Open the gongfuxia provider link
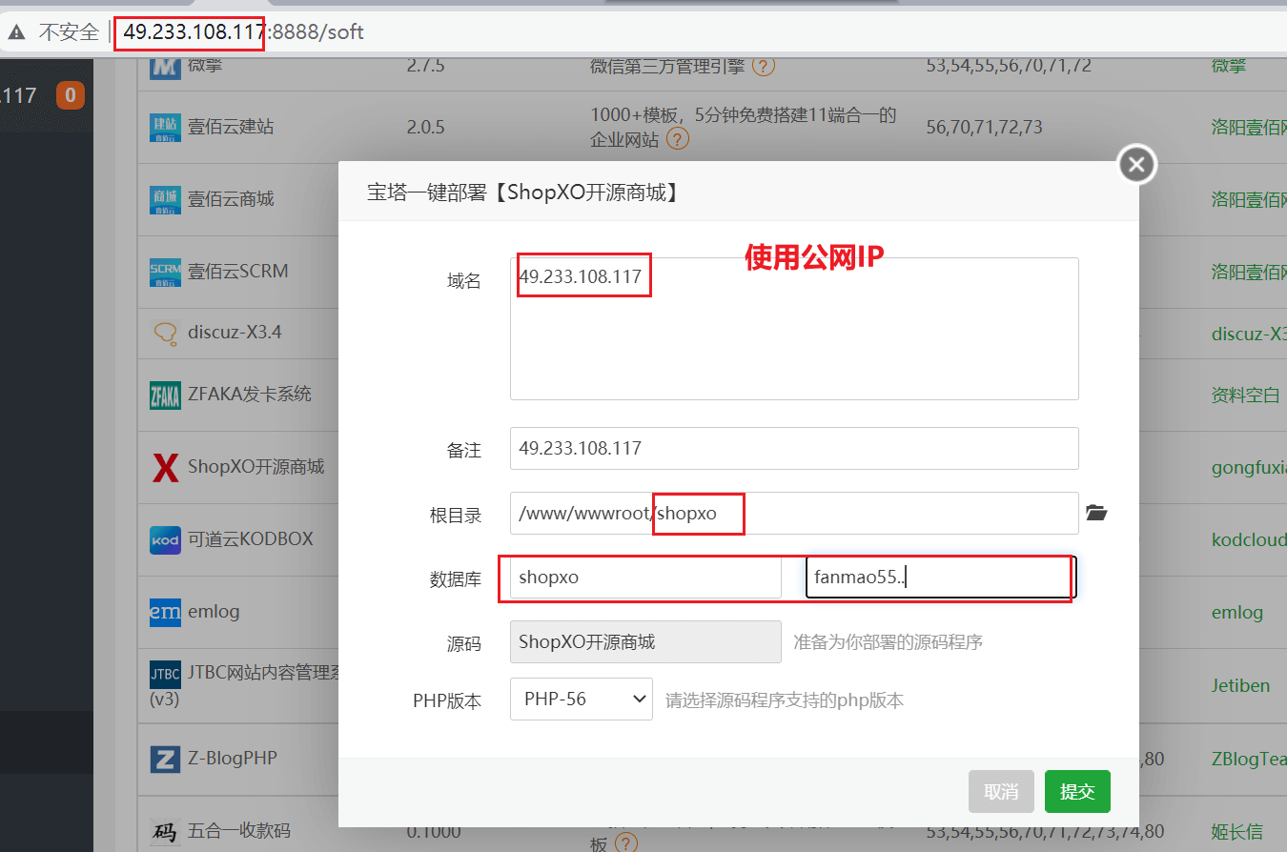The width and height of the screenshot is (1287, 852). pos(1249,467)
